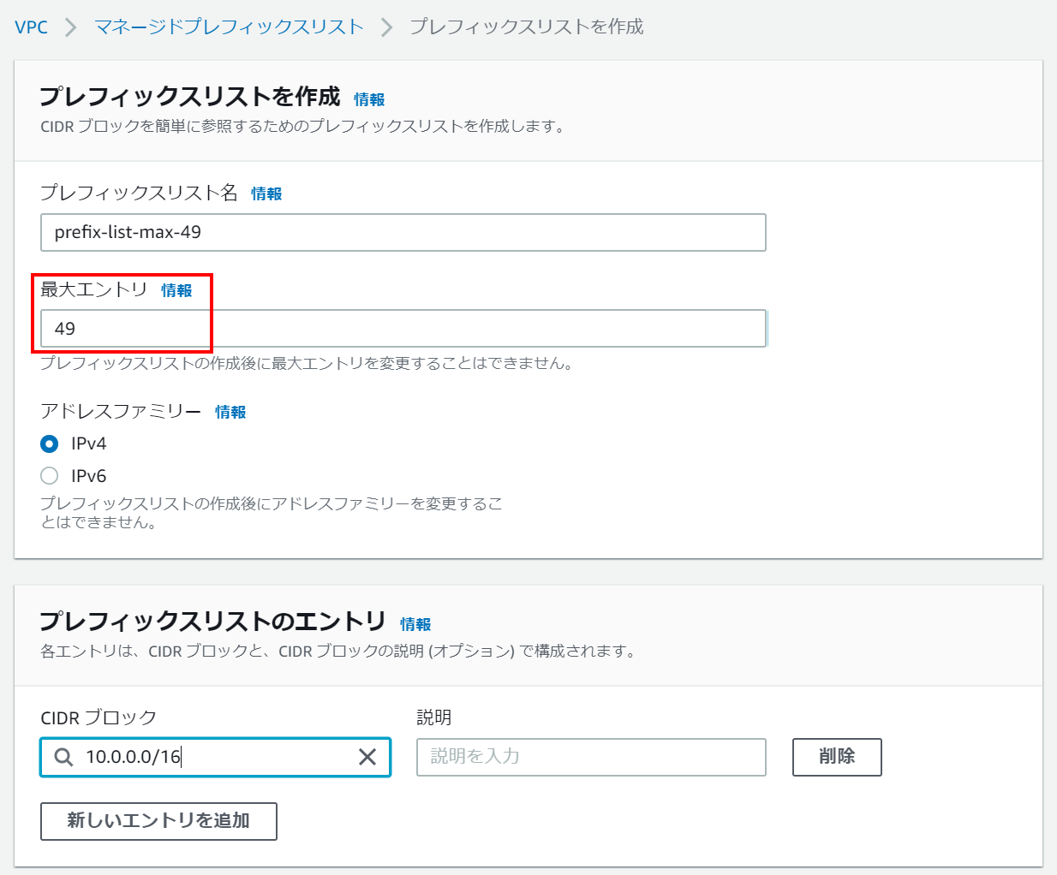
Task: Open 情報 link next to プレフィックスリスト名
Action: [266, 194]
